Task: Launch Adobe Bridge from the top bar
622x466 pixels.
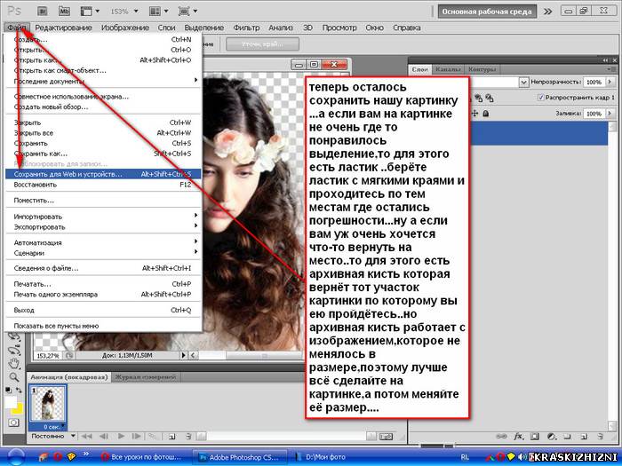Action: coord(43,11)
